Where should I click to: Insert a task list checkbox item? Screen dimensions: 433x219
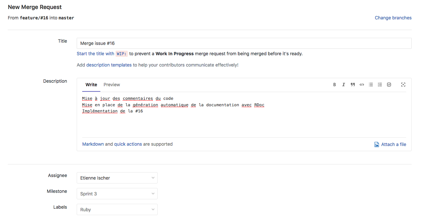coord(389,85)
